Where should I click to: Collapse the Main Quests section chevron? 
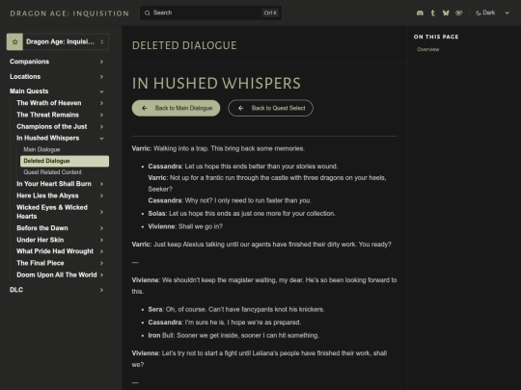[x=101, y=91]
